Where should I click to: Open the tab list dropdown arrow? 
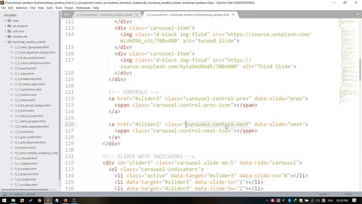358,14
